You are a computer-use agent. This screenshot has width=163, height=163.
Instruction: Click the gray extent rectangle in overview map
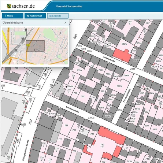click(35, 46)
